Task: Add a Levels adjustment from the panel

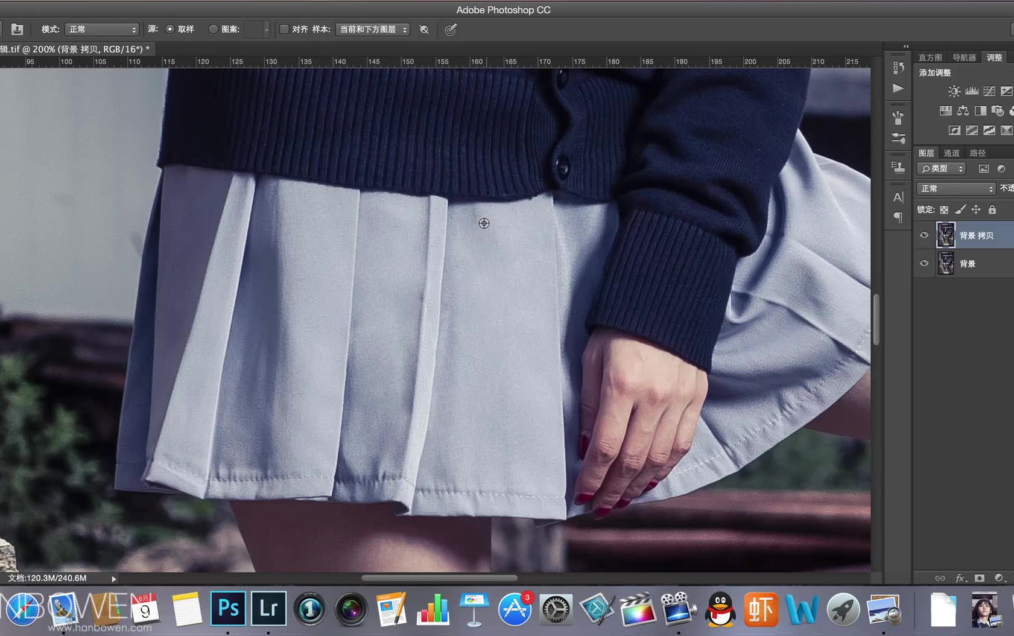Action: click(x=972, y=91)
